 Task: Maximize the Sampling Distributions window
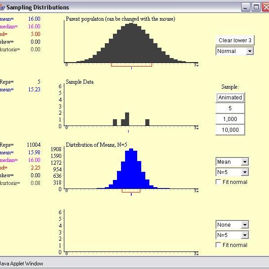tap(256, 7)
